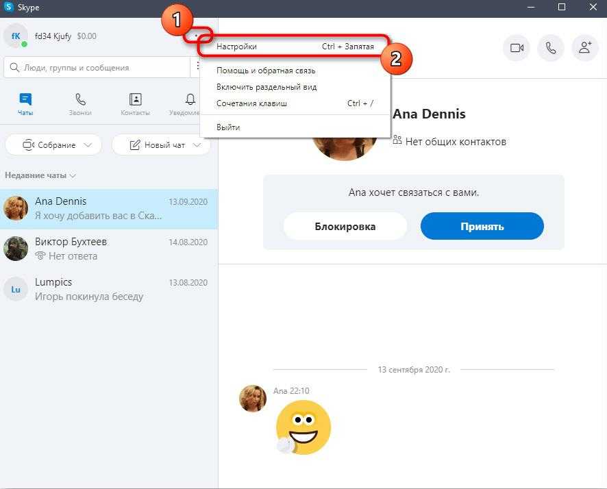This screenshot has width=607, height=489.
Task: Choose Выйти to sign out
Action: coord(228,127)
